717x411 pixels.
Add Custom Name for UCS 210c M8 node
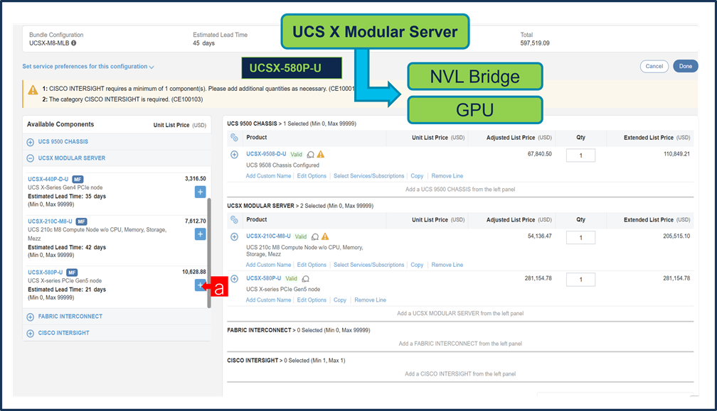pos(268,265)
